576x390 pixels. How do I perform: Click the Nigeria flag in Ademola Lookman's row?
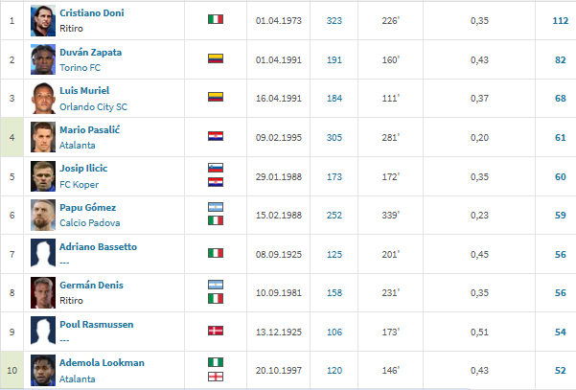(x=216, y=363)
